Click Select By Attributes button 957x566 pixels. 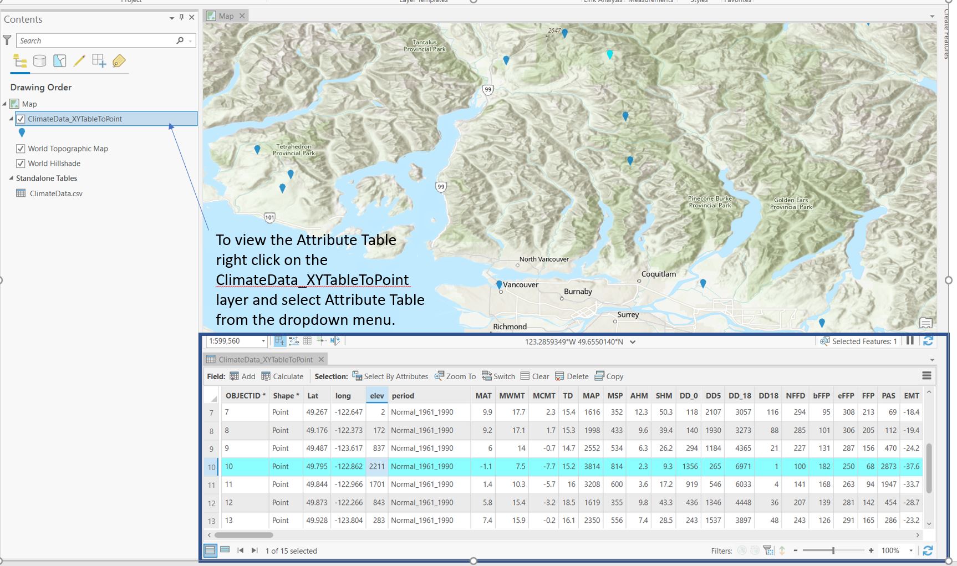pos(390,376)
